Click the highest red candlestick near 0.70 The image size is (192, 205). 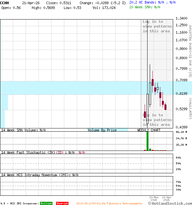153,82
